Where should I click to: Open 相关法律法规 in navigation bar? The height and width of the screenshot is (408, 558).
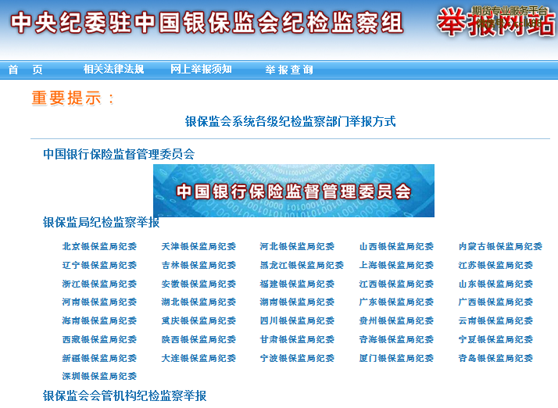point(113,69)
